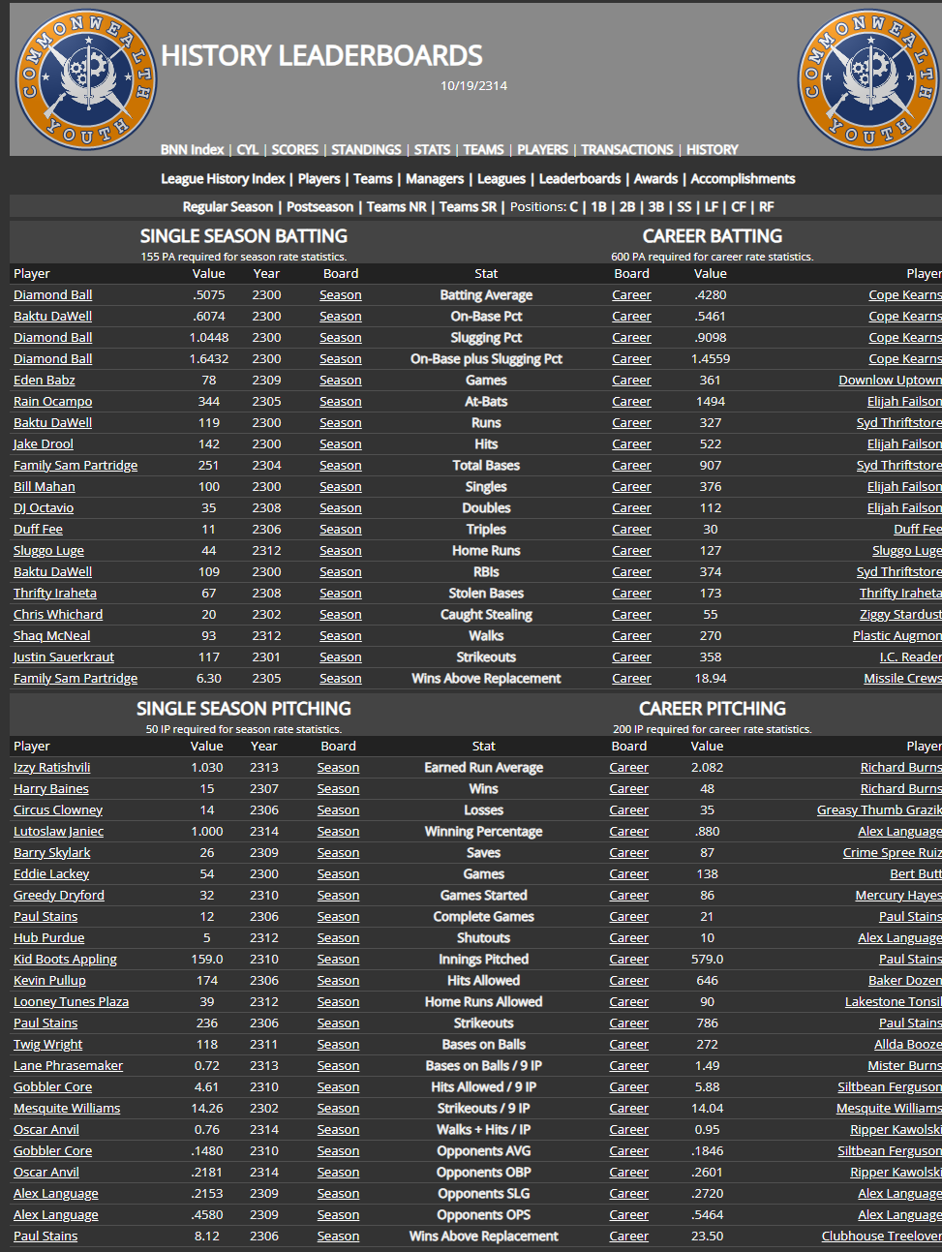Open the STANDINGS menu item

[366, 149]
